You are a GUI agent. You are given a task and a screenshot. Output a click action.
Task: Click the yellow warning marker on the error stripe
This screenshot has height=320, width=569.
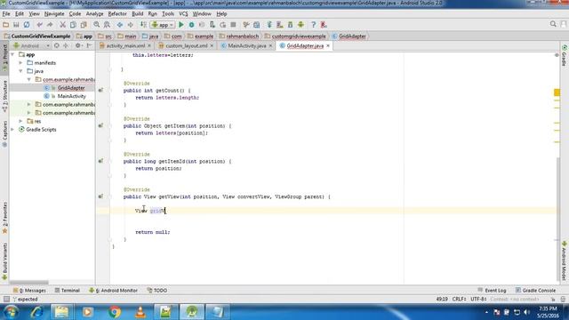click(557, 92)
